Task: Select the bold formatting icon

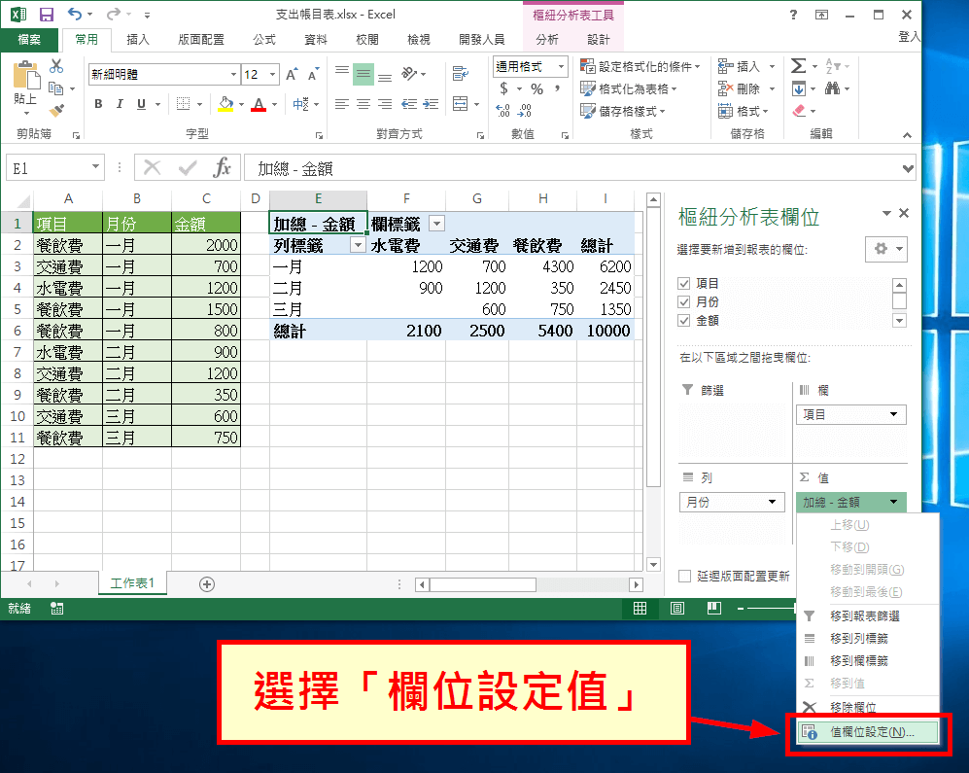Action: click(100, 102)
